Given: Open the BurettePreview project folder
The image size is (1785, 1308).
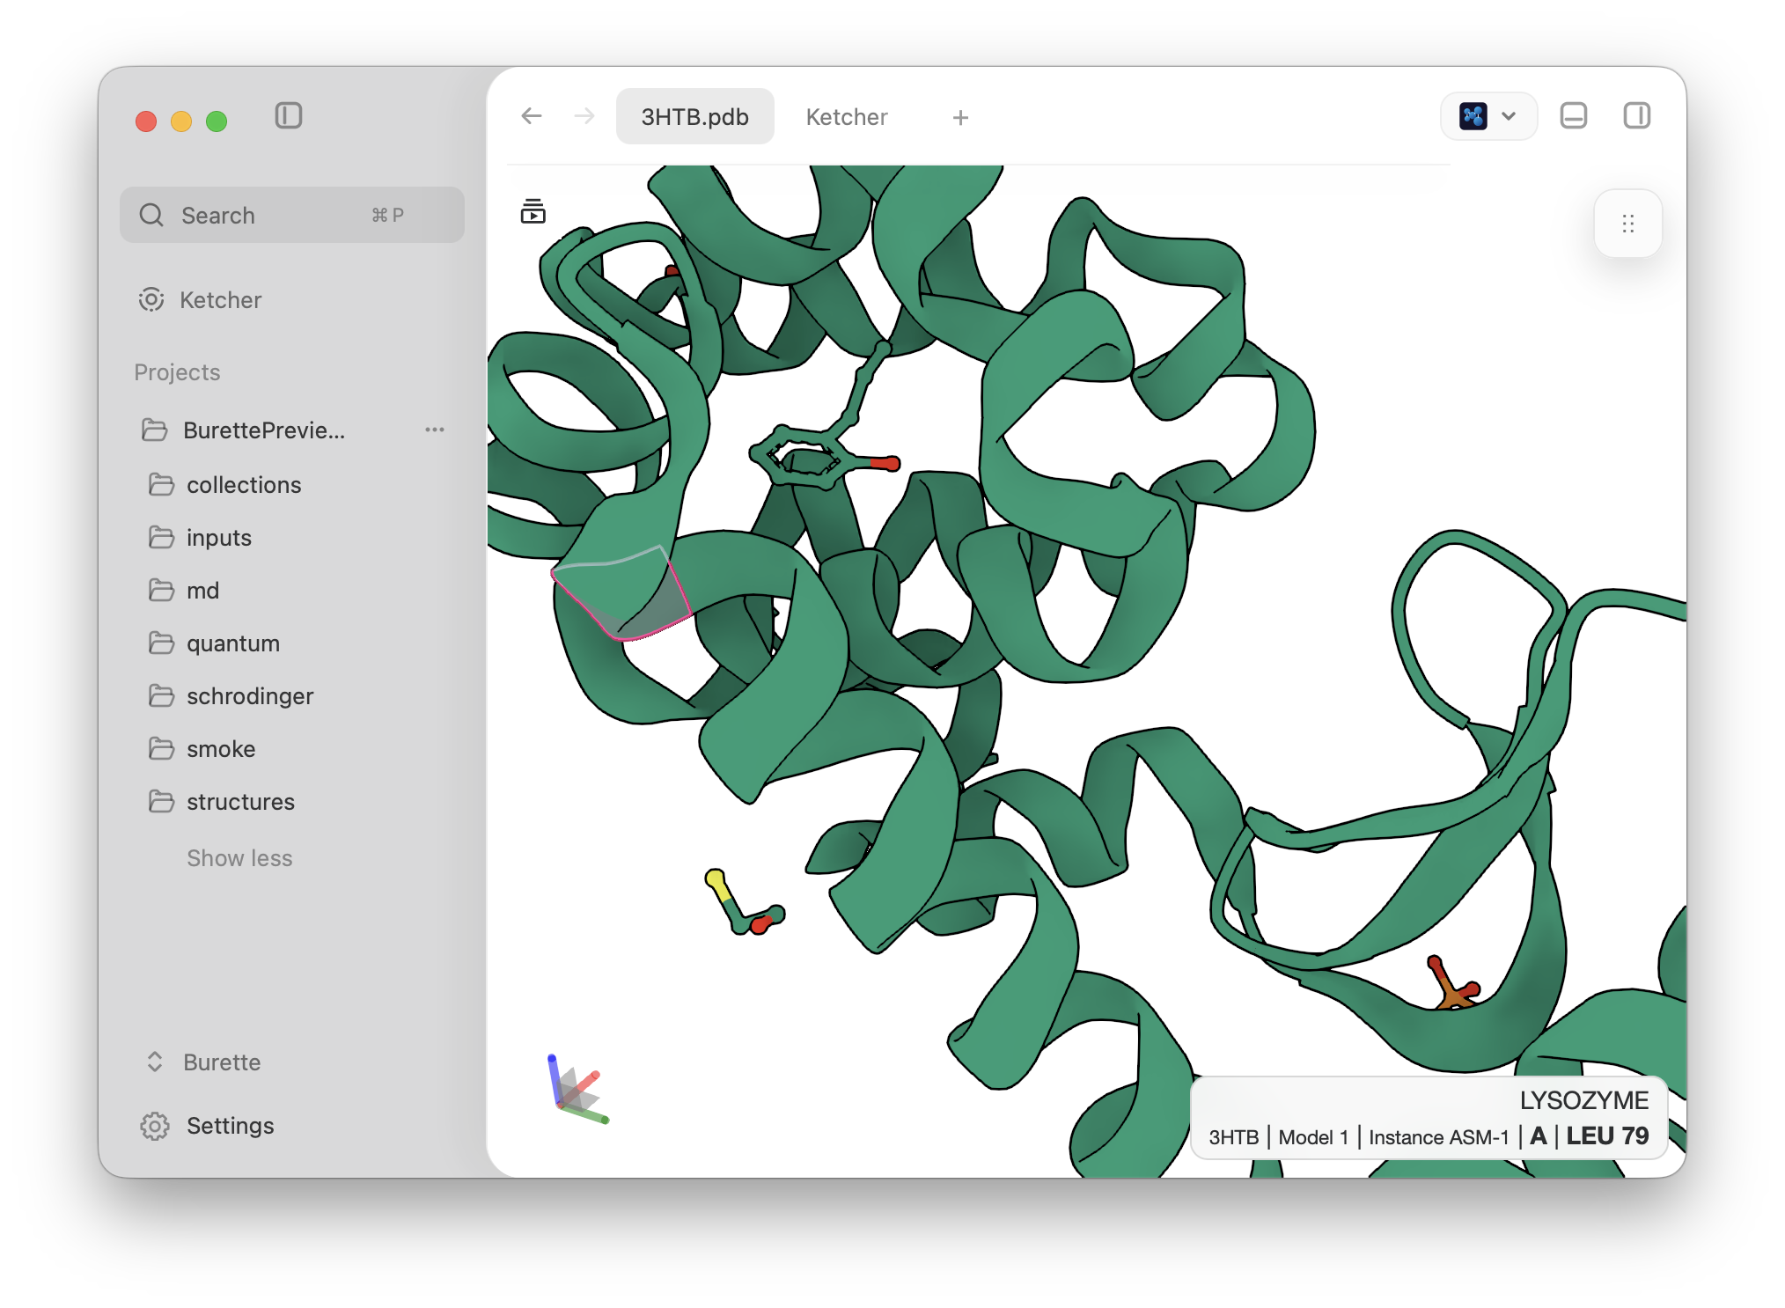Looking at the screenshot, I should click(x=264, y=430).
